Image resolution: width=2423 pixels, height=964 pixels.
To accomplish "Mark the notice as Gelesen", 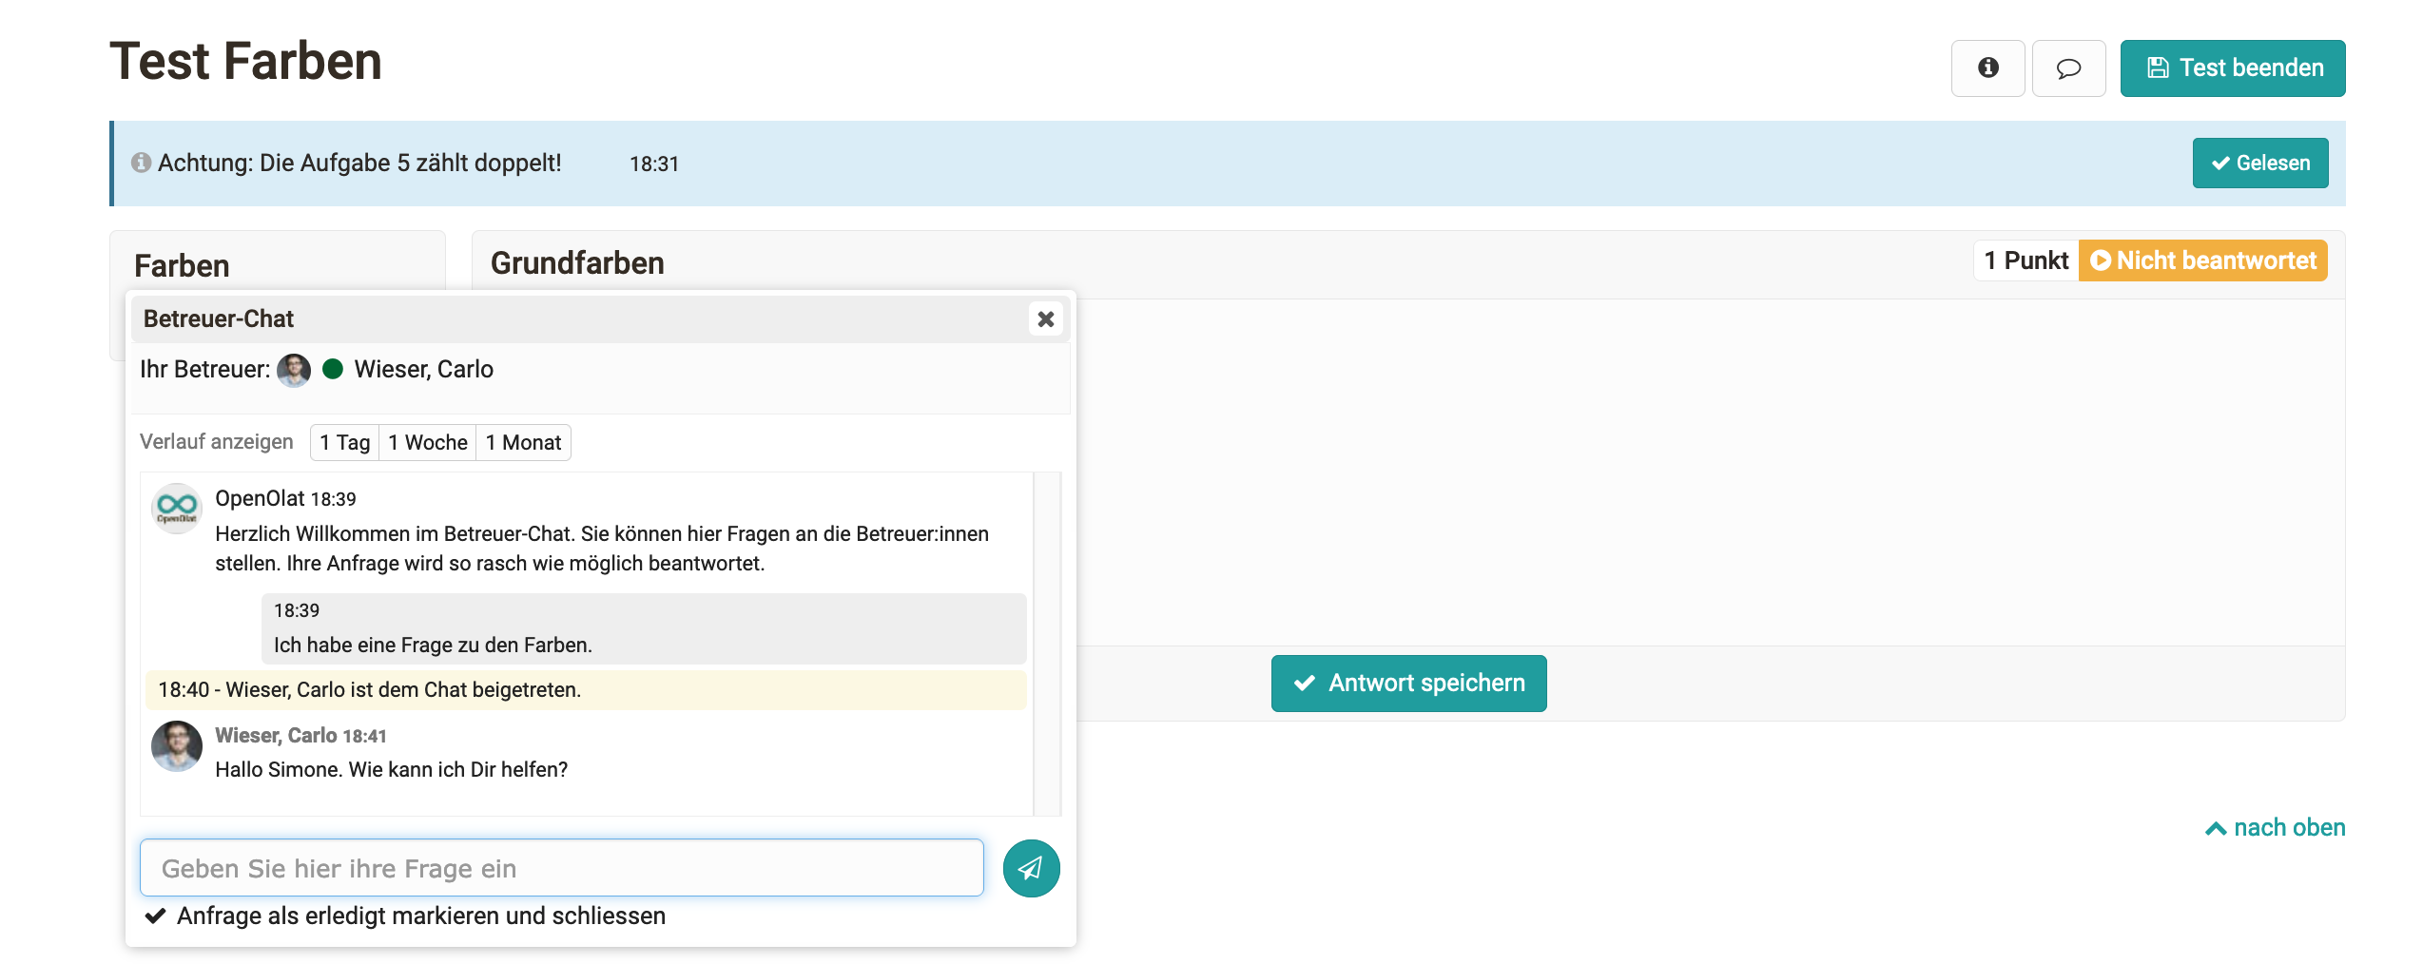I will tap(2259, 164).
